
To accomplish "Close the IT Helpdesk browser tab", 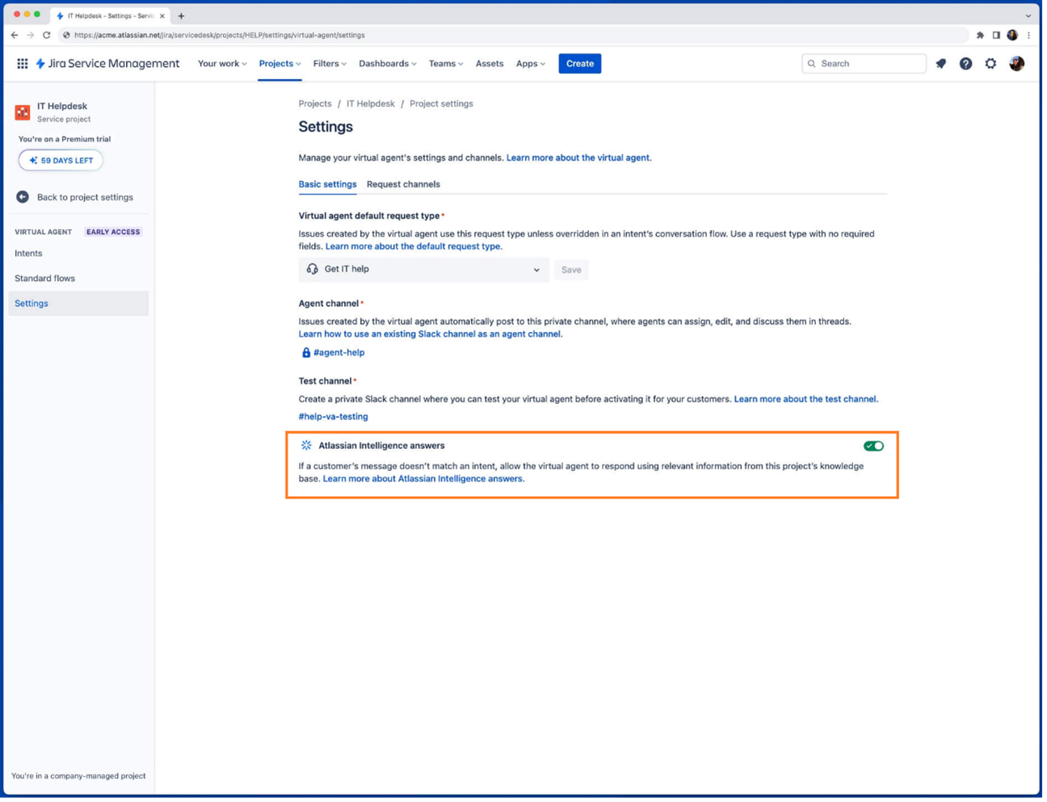I will coord(162,16).
